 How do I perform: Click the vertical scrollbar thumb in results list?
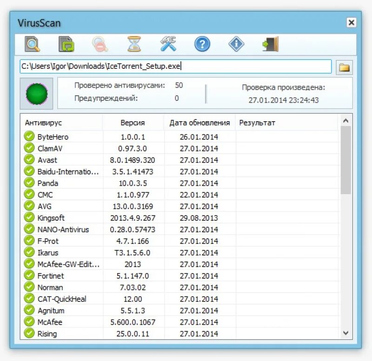tap(345, 160)
